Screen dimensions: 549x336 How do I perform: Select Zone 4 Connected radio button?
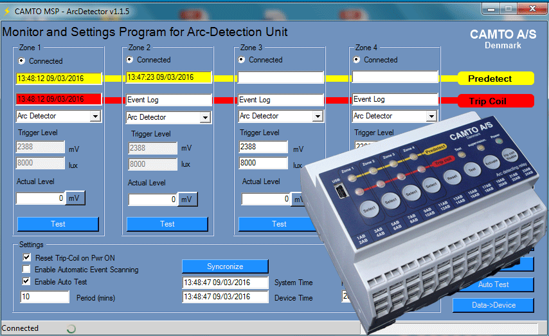(x=356, y=60)
